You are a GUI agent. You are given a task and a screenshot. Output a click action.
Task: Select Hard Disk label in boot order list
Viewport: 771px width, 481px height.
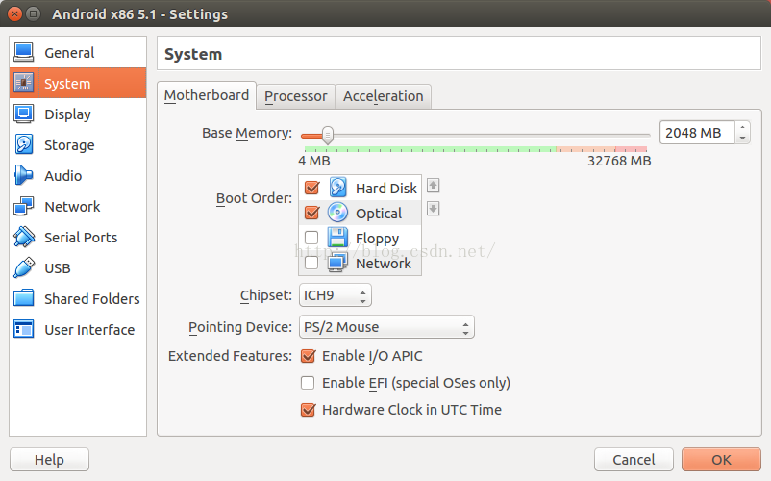[386, 188]
